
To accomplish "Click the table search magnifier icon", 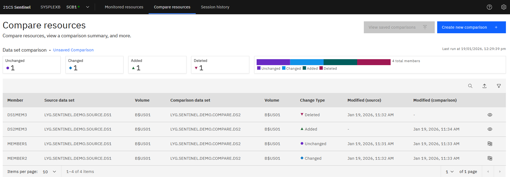I will coord(470,86).
